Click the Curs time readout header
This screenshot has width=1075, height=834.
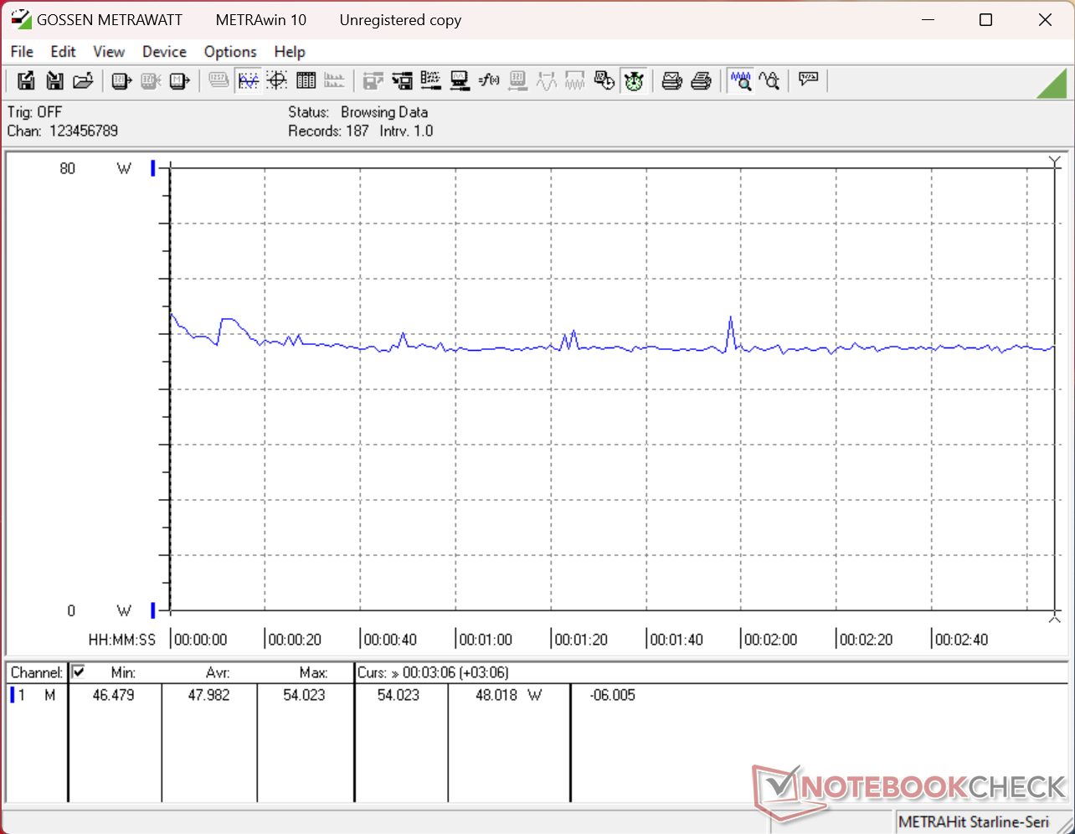[x=433, y=672]
